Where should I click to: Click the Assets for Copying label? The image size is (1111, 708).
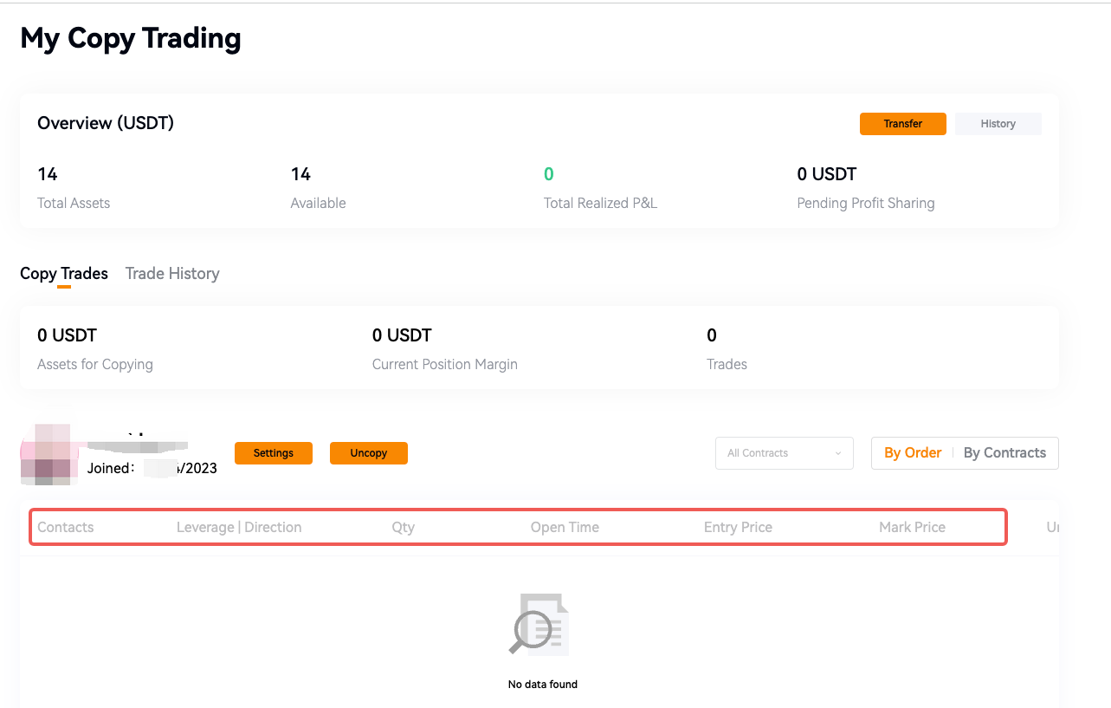pyautogui.click(x=95, y=365)
